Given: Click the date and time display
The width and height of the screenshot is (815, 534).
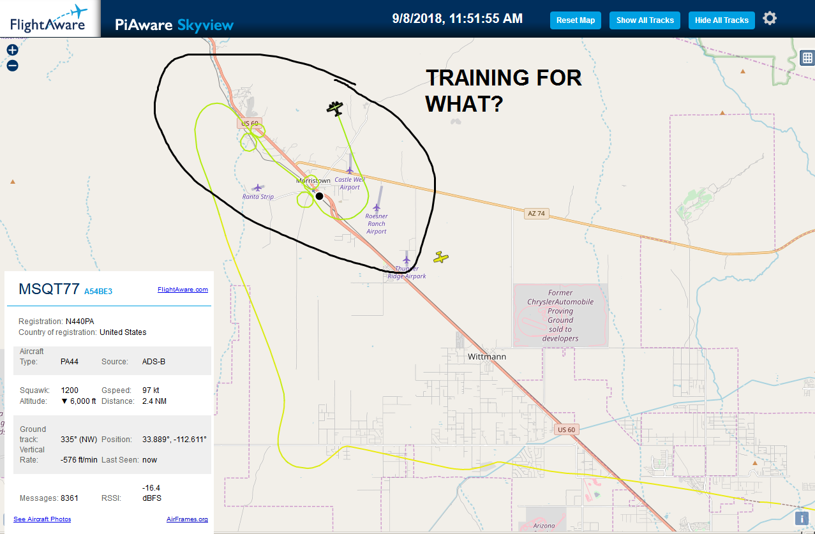Looking at the screenshot, I should pos(457,19).
